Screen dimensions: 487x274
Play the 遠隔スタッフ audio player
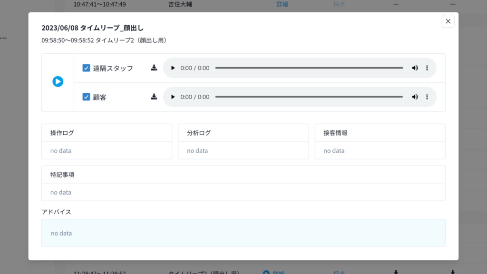click(173, 68)
